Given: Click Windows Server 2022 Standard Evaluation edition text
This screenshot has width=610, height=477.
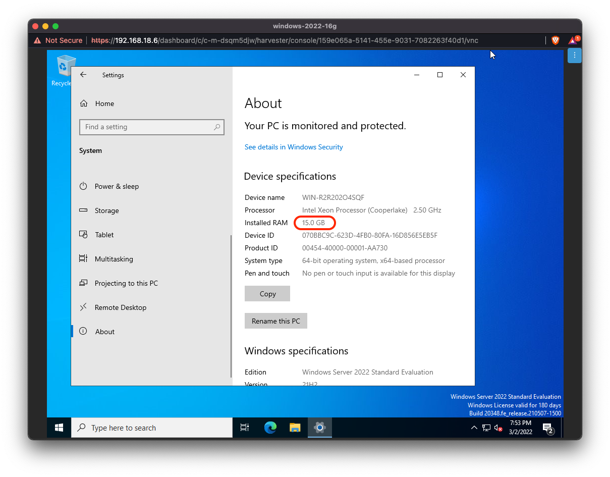Looking at the screenshot, I should (x=367, y=372).
